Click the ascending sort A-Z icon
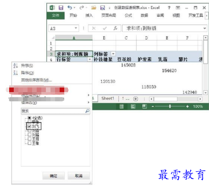This screenshot has width=209, height=188. point(15,65)
